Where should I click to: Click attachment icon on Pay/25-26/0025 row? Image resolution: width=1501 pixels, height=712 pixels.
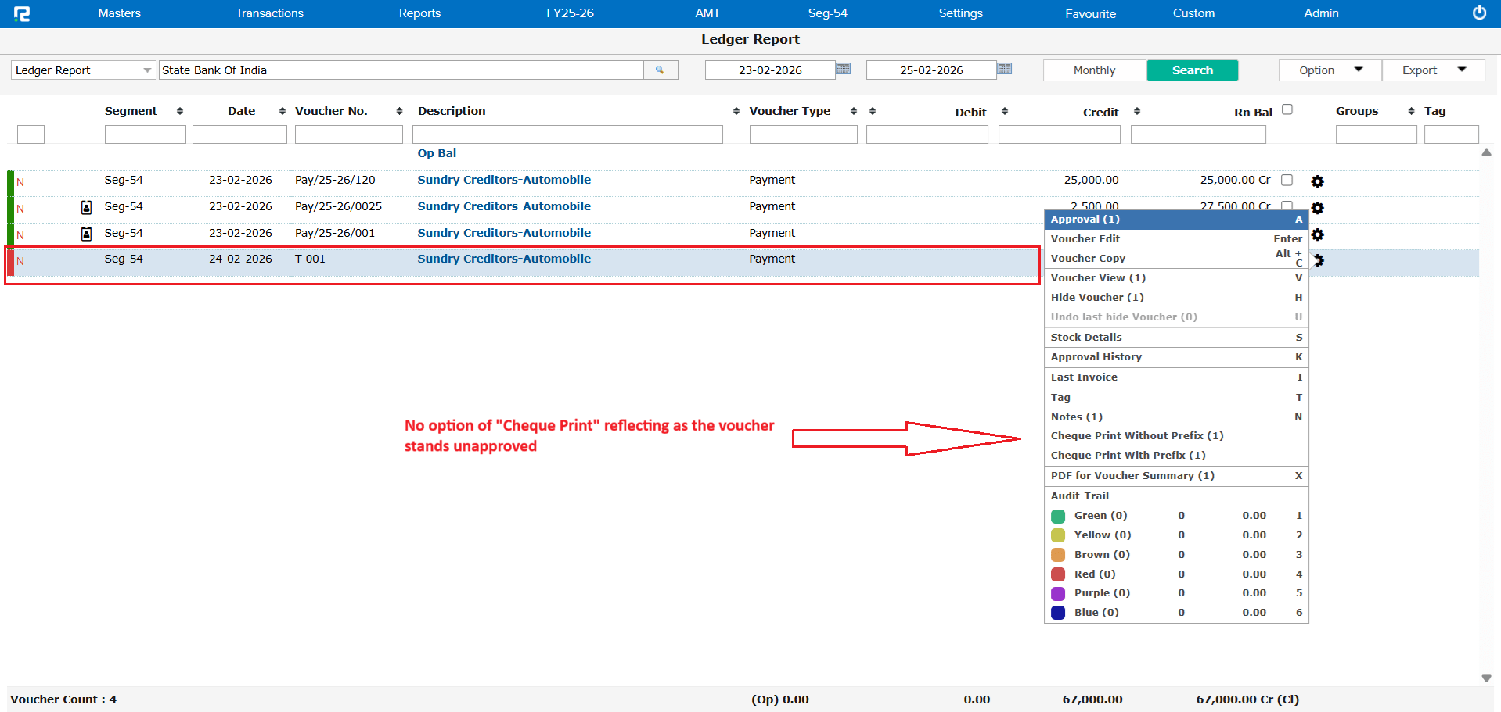[87, 207]
